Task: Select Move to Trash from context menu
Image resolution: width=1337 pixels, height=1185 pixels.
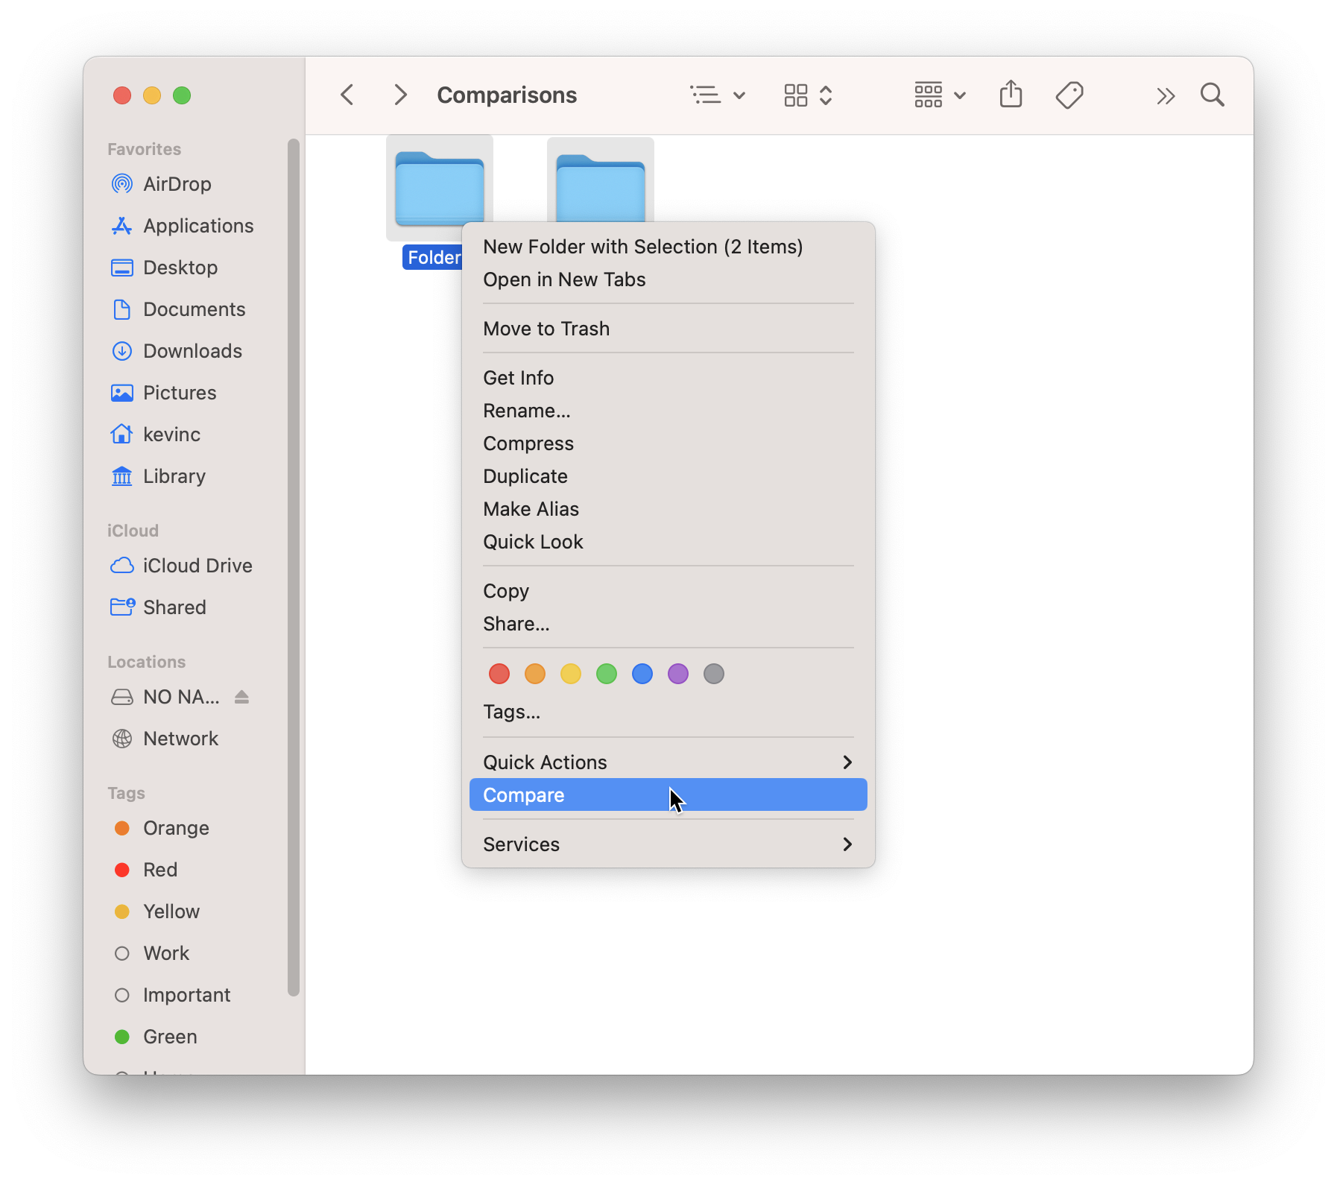Action: (668, 329)
